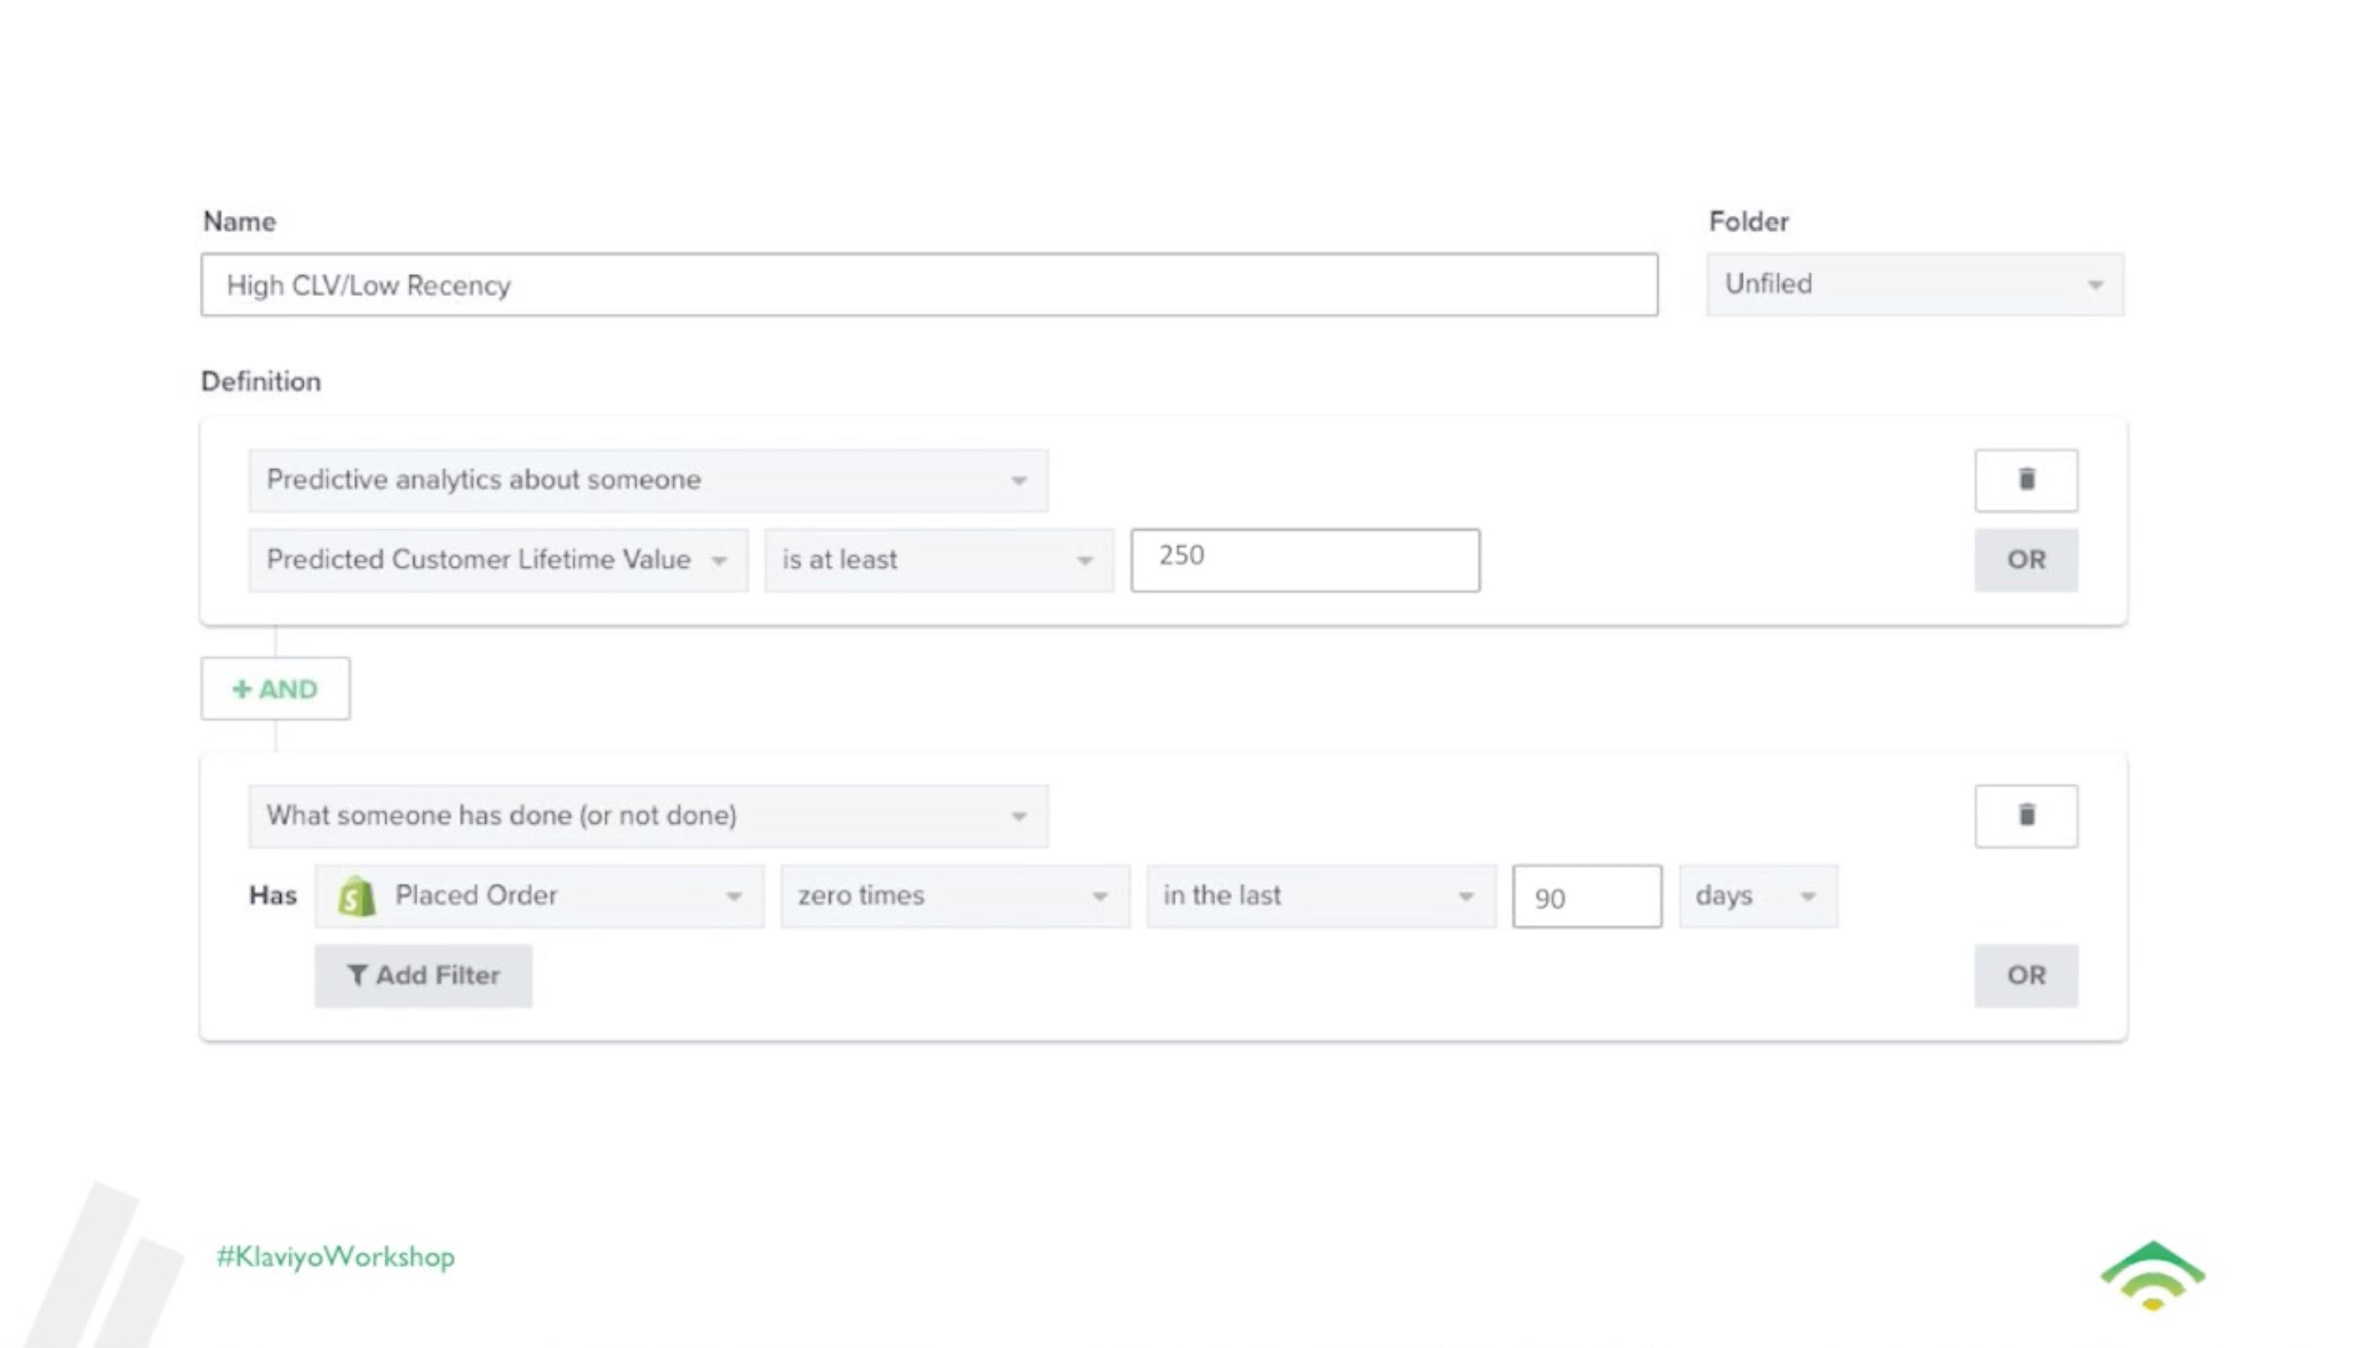This screenshot has height=1348, width=2360.
Task: Click the + AND button
Action: [x=275, y=688]
